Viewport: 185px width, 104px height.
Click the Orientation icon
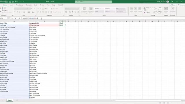click(x=46, y=9)
